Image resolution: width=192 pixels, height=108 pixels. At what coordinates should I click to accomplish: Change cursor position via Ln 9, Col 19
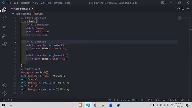pyautogui.click(x=112, y=100)
